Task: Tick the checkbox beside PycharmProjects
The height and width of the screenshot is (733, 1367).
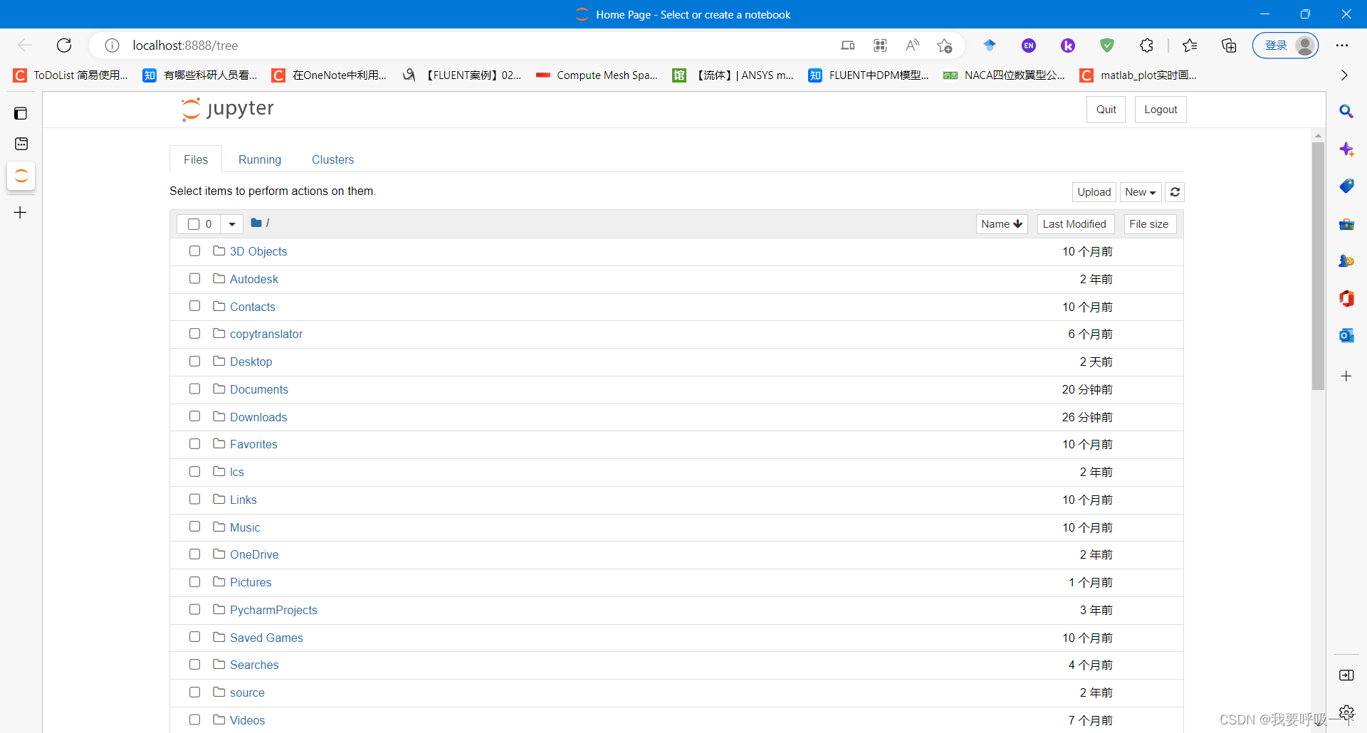Action: tap(194, 609)
